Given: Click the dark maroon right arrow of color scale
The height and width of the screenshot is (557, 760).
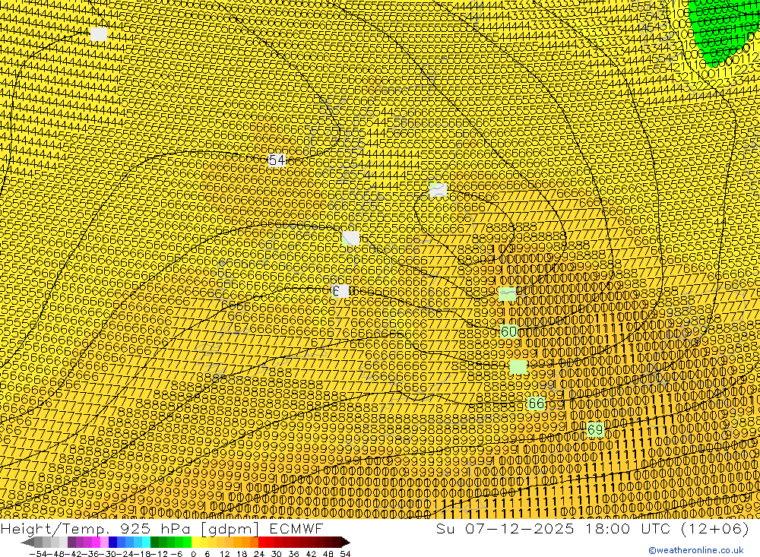Looking at the screenshot, I should (346, 542).
